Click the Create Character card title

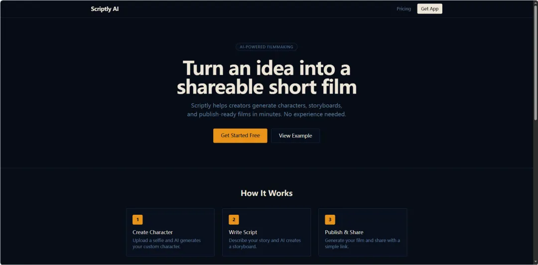click(153, 232)
